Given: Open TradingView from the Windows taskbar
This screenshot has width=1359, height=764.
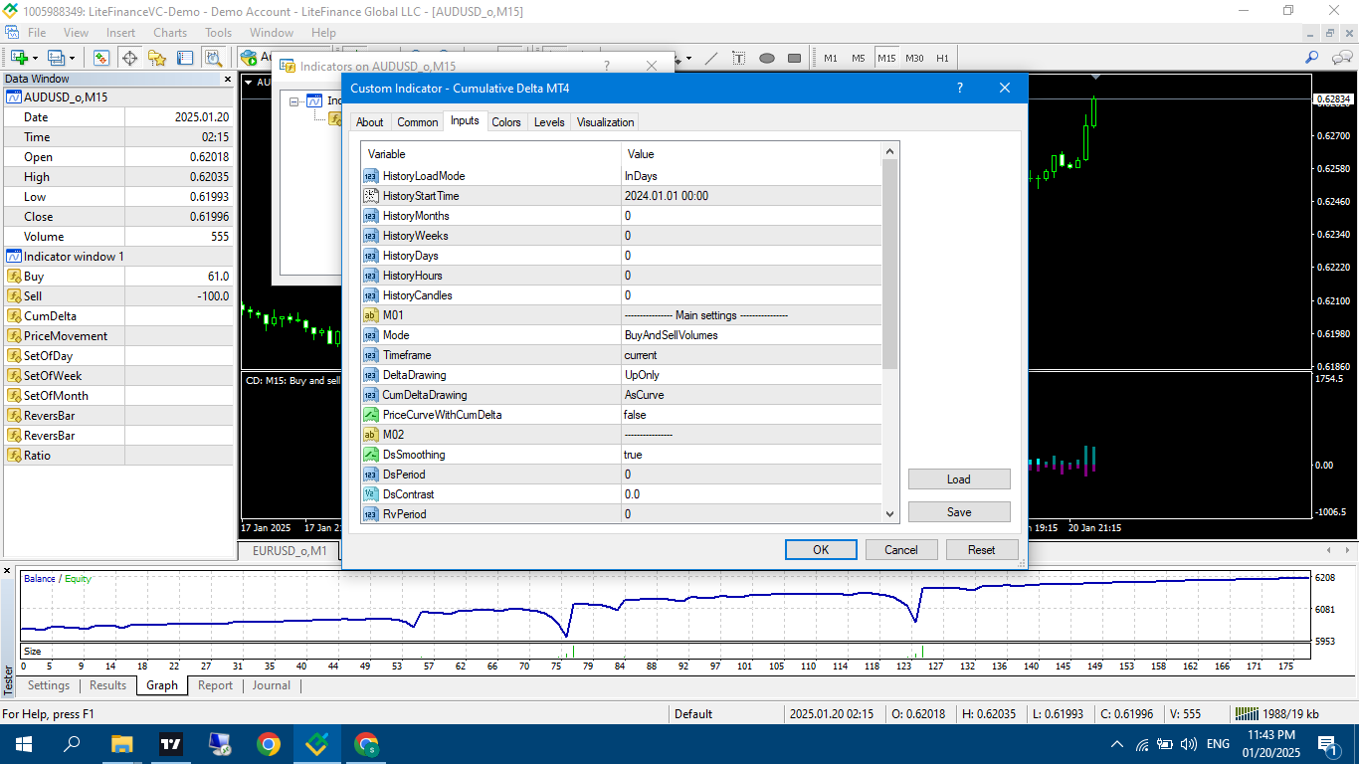Looking at the screenshot, I should coord(170,744).
